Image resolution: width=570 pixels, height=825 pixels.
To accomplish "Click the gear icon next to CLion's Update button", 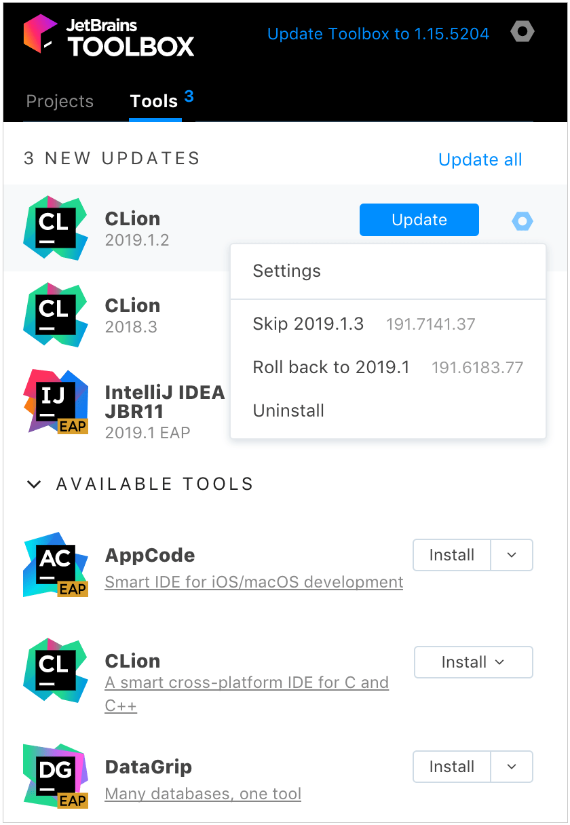I will coord(522,220).
